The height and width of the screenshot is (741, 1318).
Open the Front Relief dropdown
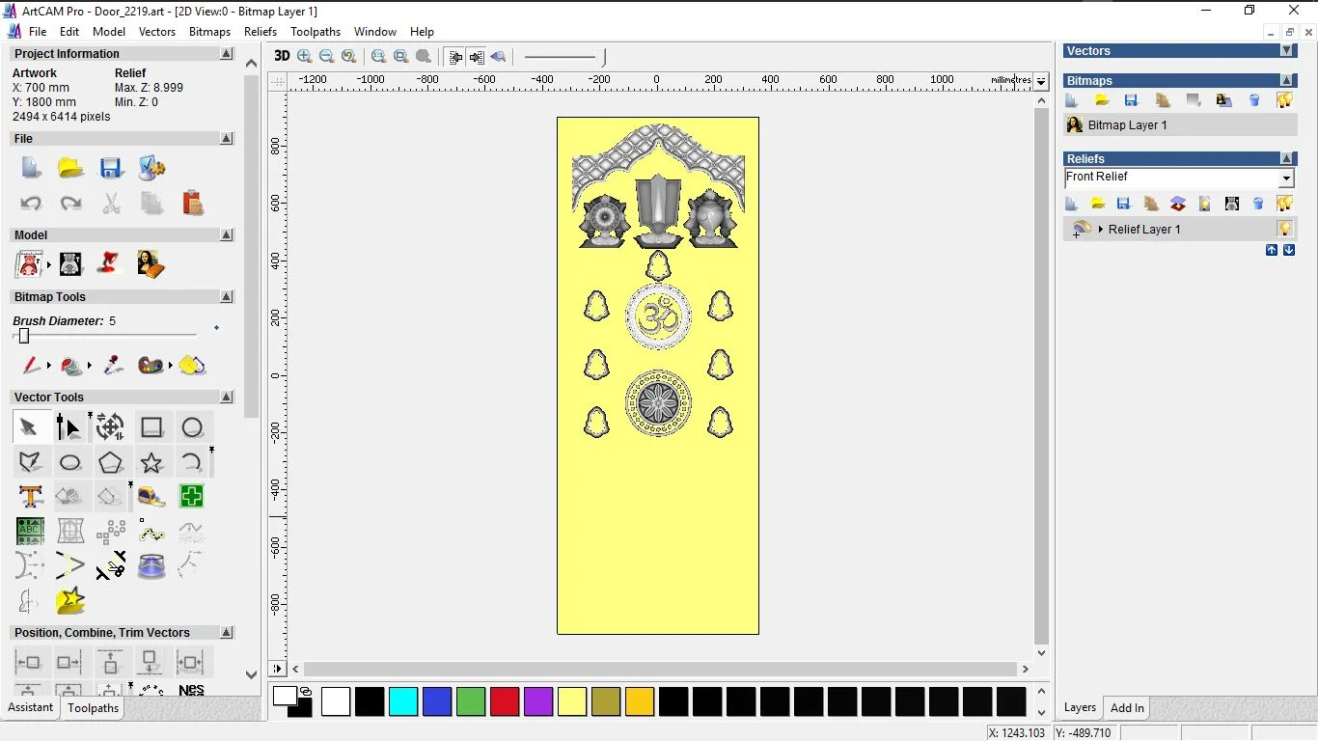[1285, 178]
